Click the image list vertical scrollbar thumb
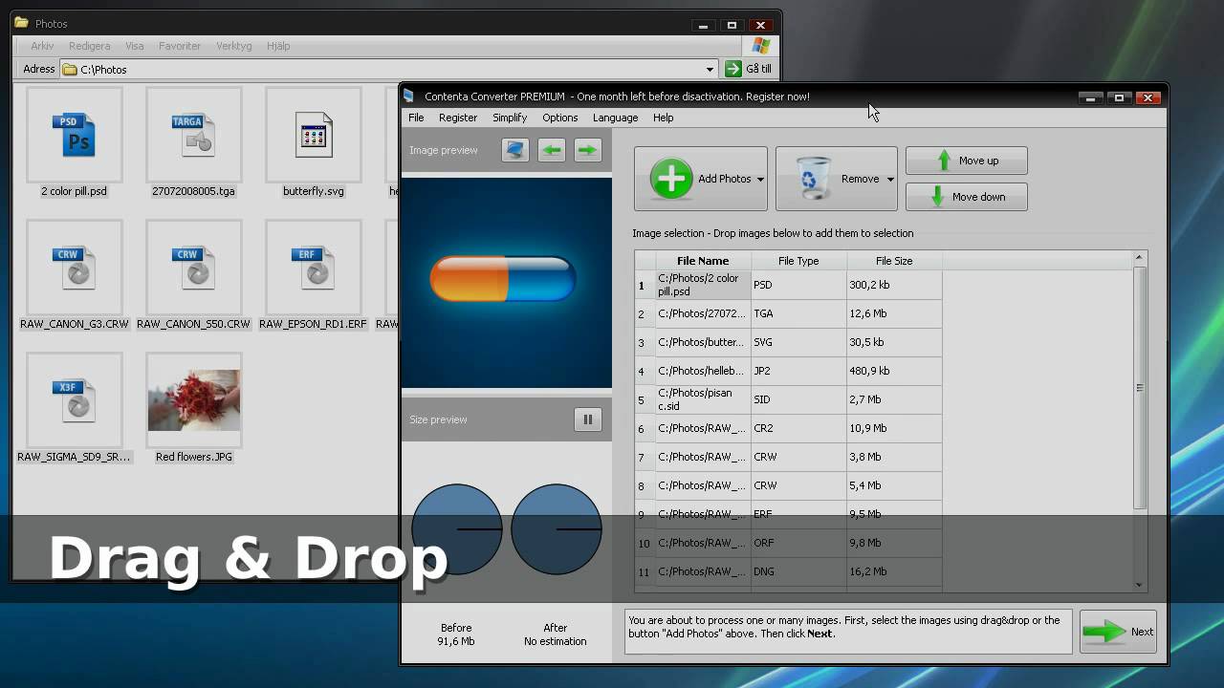The height and width of the screenshot is (688, 1224). click(x=1139, y=387)
